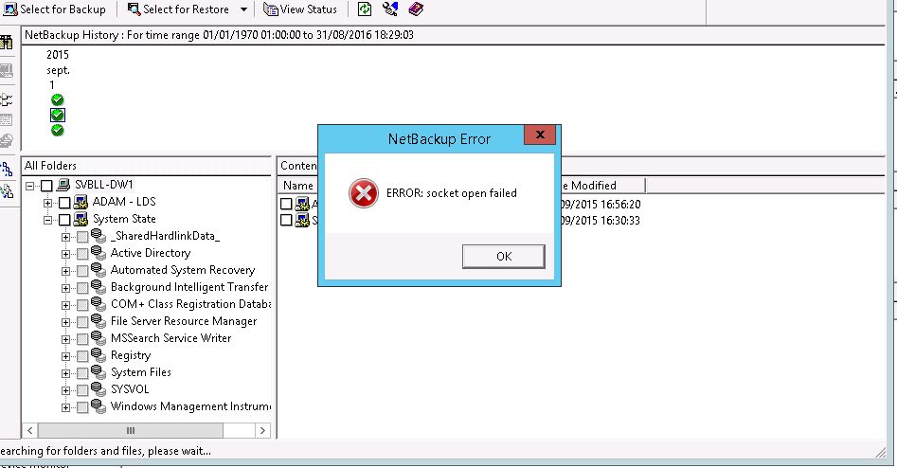897x468 pixels.
Task: Select the top green backup history checkmark
Action: pyautogui.click(x=58, y=99)
